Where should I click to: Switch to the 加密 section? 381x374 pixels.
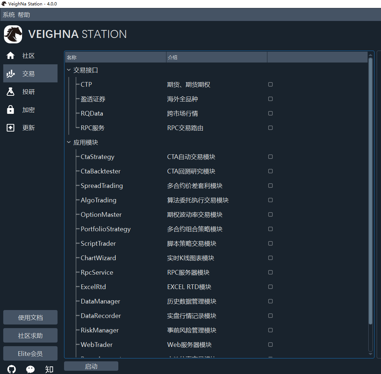(x=30, y=110)
